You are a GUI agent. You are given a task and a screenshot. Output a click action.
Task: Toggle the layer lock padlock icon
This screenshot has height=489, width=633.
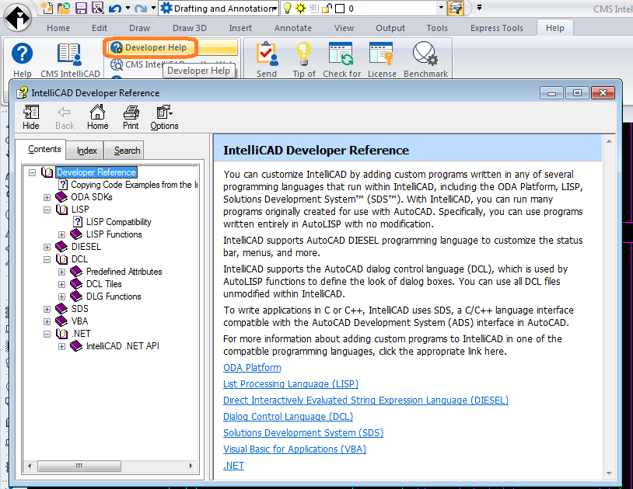[x=326, y=8]
